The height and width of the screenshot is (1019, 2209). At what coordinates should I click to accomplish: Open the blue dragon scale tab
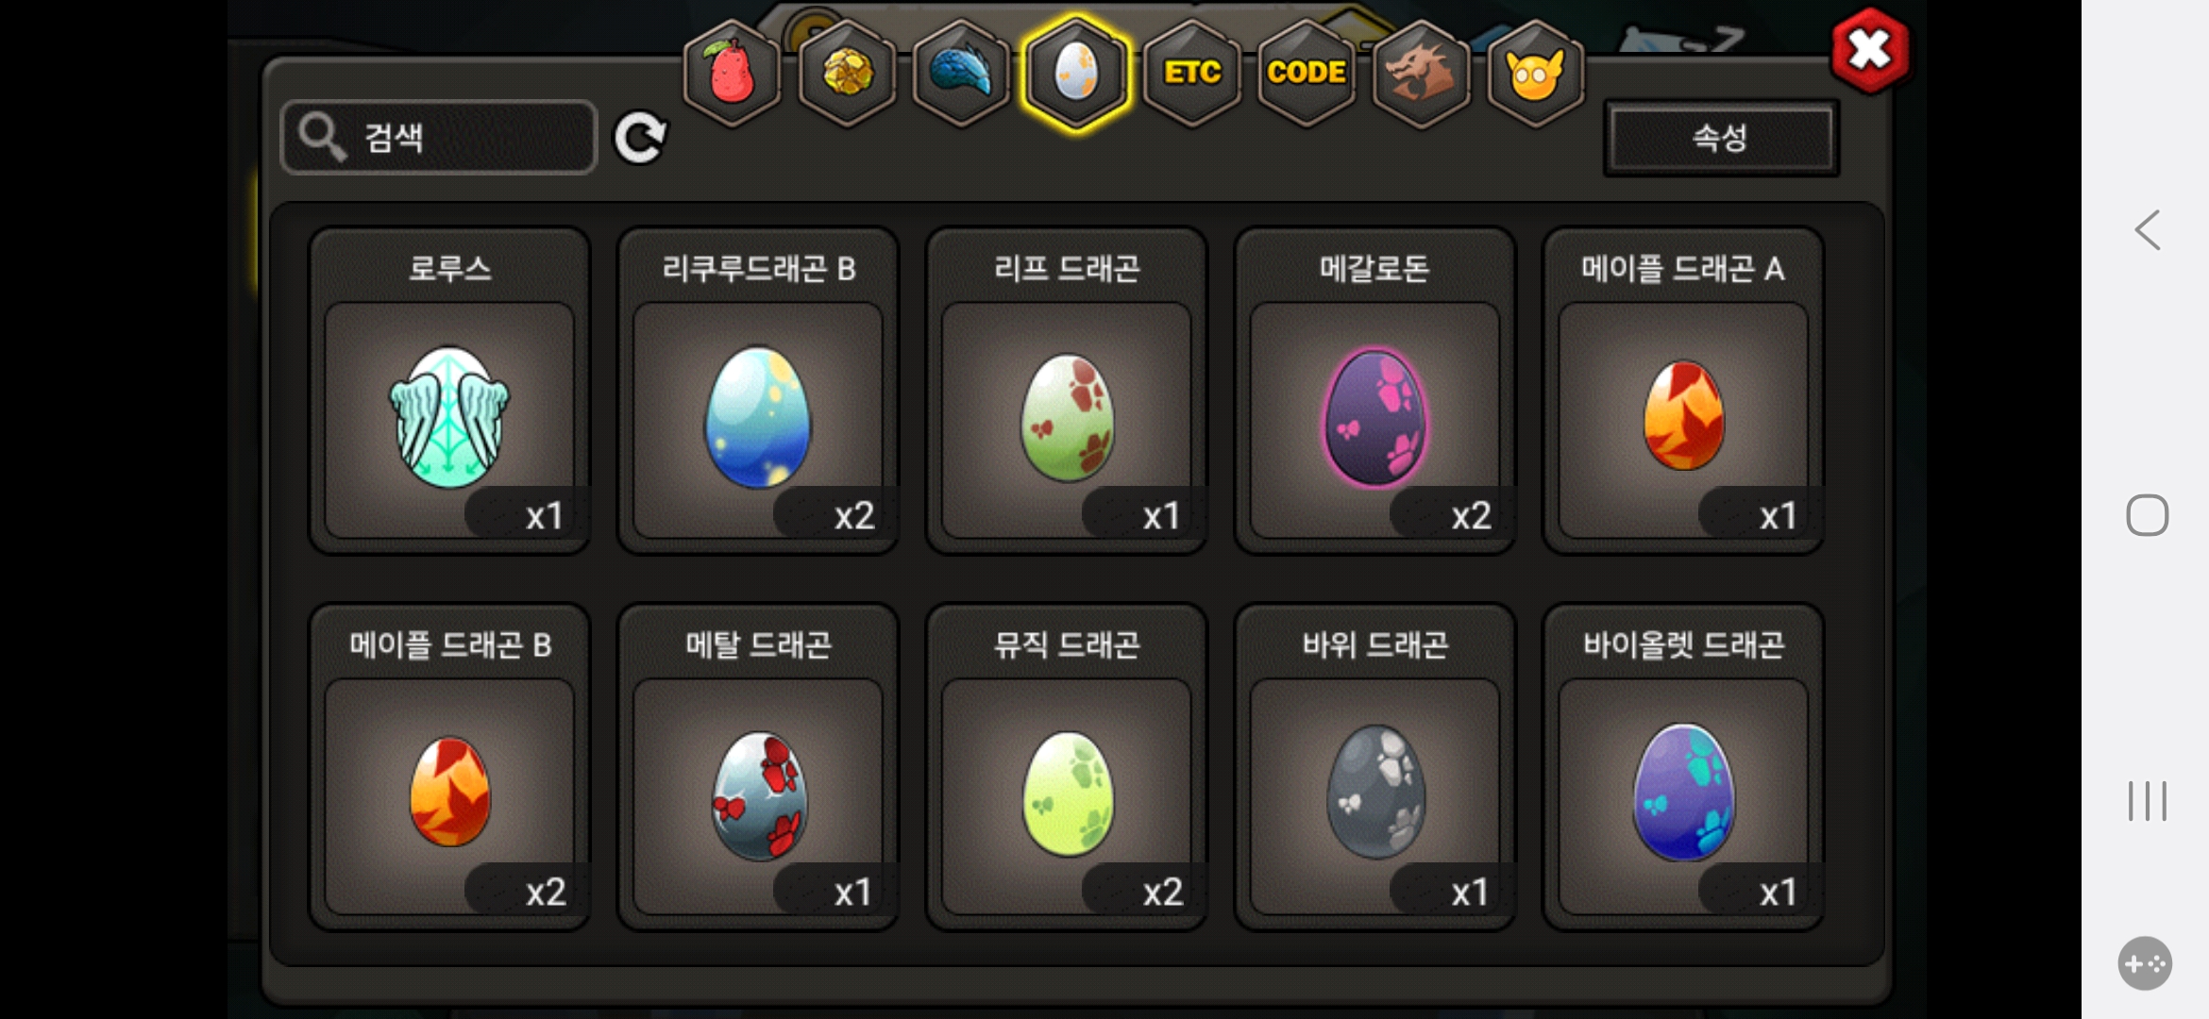961,73
